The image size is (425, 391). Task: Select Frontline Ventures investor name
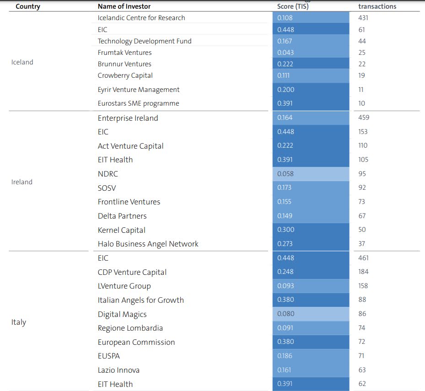pos(129,202)
